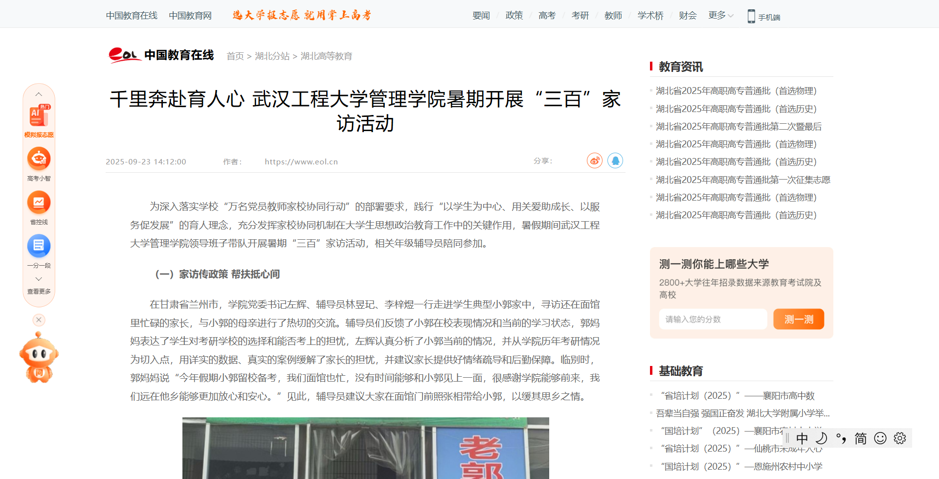This screenshot has height=479, width=939.
Task: Click the article source https://www.eol.cn
Action: coord(301,162)
